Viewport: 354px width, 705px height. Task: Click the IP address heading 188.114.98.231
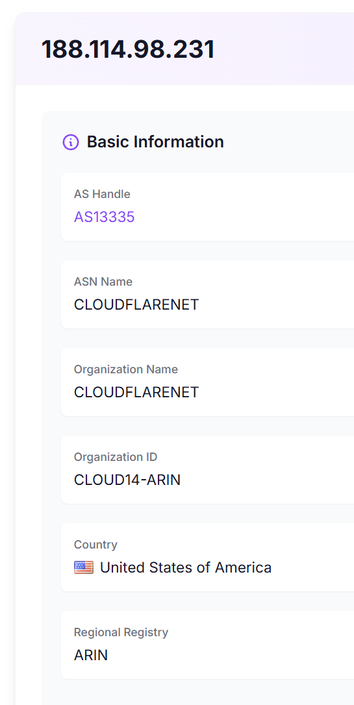pyautogui.click(x=128, y=49)
